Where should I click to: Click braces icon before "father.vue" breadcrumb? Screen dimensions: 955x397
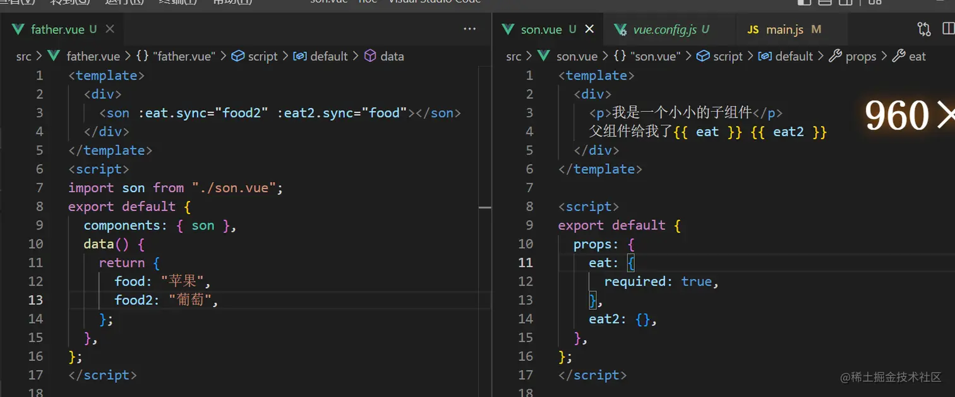[x=142, y=56]
